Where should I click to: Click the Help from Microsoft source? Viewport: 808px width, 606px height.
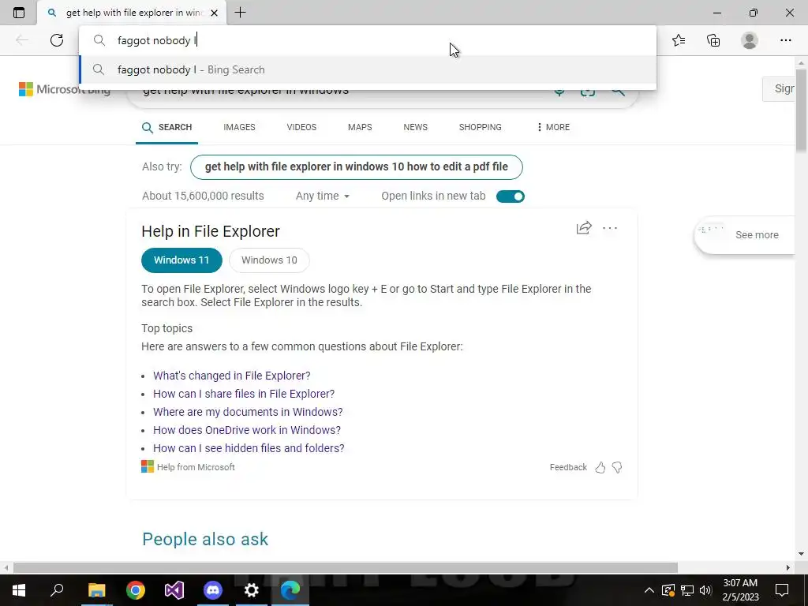tap(188, 467)
